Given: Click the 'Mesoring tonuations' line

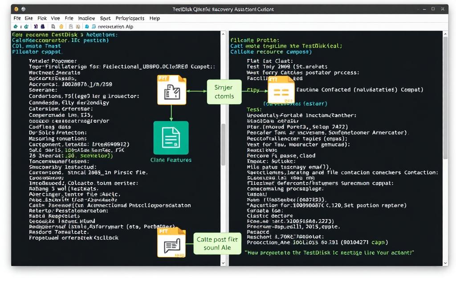Looking at the screenshot, I should pos(57,139).
